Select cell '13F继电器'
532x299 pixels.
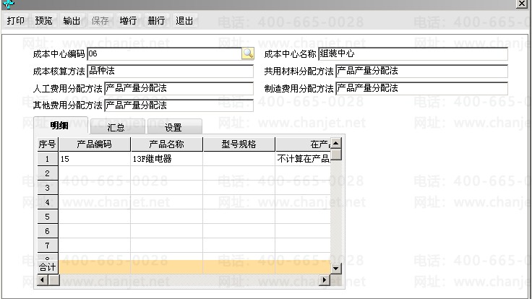click(166, 159)
